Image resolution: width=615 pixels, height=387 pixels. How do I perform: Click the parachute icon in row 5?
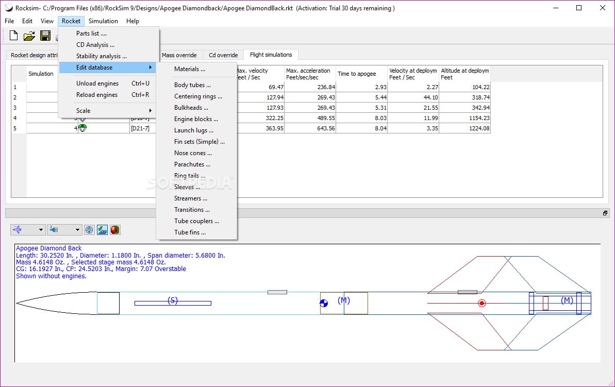pos(82,128)
